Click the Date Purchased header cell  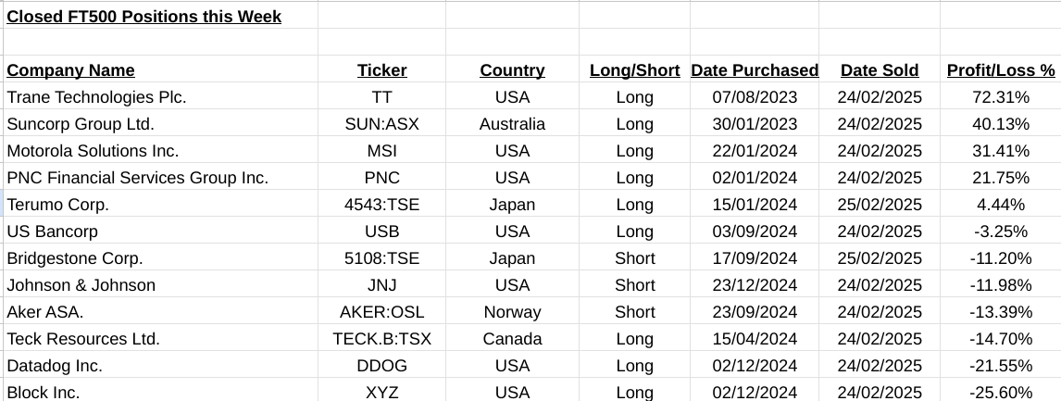click(755, 70)
